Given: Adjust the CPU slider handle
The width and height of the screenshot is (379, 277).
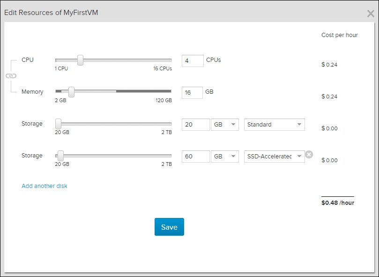Looking at the screenshot, I should click(x=80, y=60).
